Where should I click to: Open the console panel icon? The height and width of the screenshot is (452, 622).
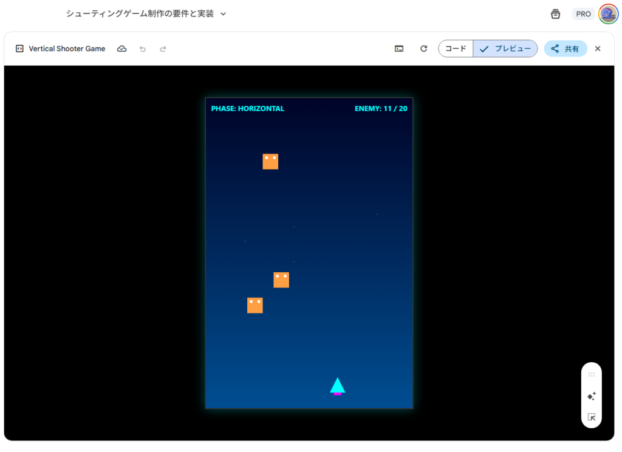pos(399,49)
